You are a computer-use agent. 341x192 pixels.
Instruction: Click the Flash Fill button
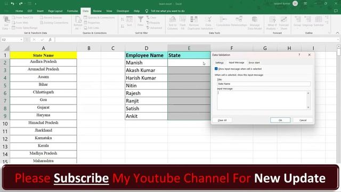[x=183, y=23]
